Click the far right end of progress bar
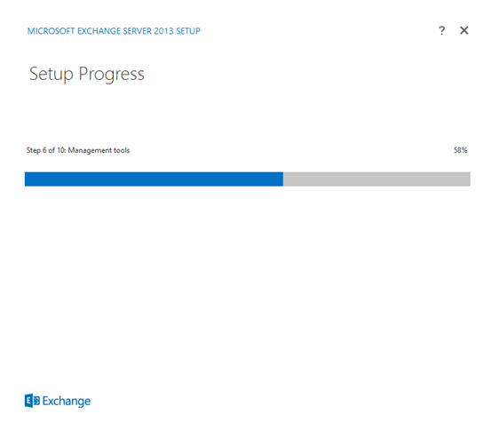Image resolution: width=492 pixels, height=430 pixels. pyautogui.click(x=468, y=179)
